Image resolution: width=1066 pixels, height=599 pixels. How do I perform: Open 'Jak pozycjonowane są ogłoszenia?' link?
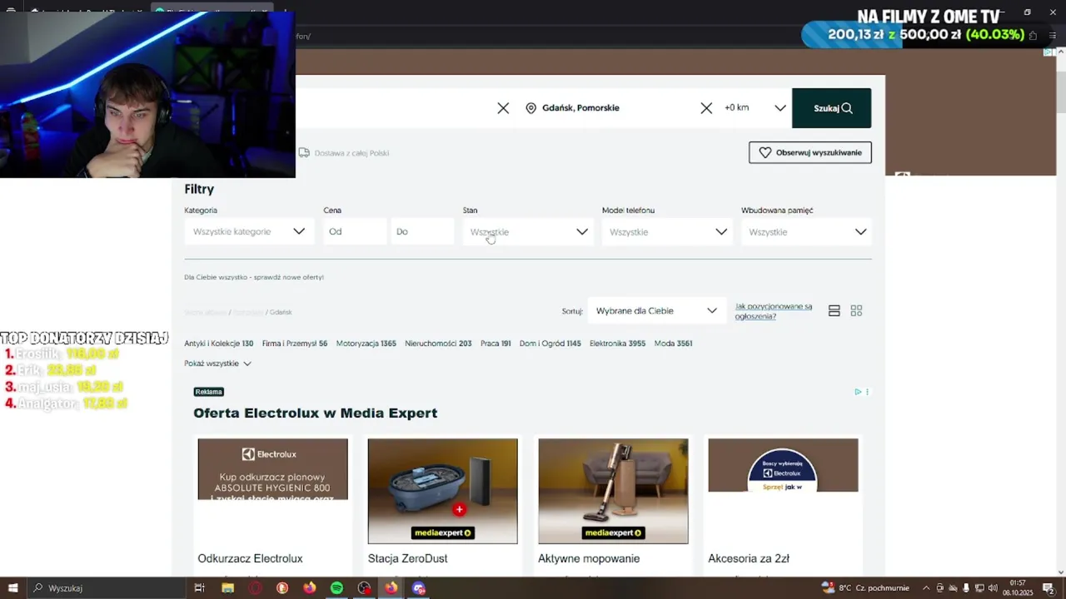[x=774, y=311]
